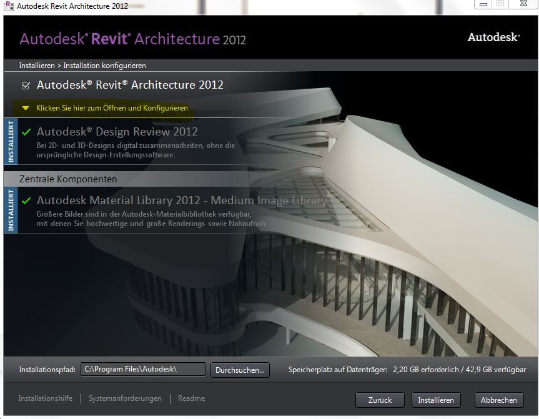Click the Durchsuchen... button
The height and width of the screenshot is (419, 539).
[240, 370]
